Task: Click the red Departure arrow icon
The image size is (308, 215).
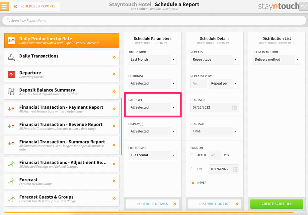Action: coord(11,74)
